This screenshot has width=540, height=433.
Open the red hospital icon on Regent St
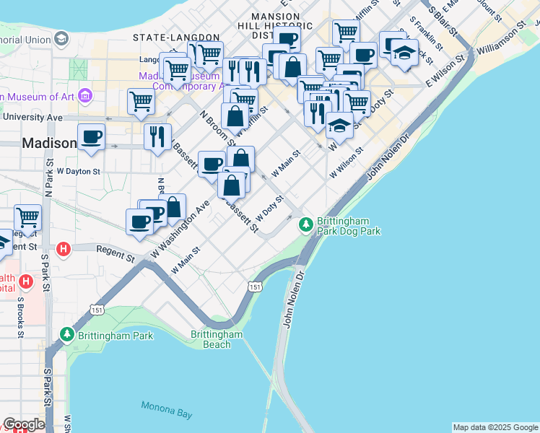pyautogui.click(x=64, y=249)
